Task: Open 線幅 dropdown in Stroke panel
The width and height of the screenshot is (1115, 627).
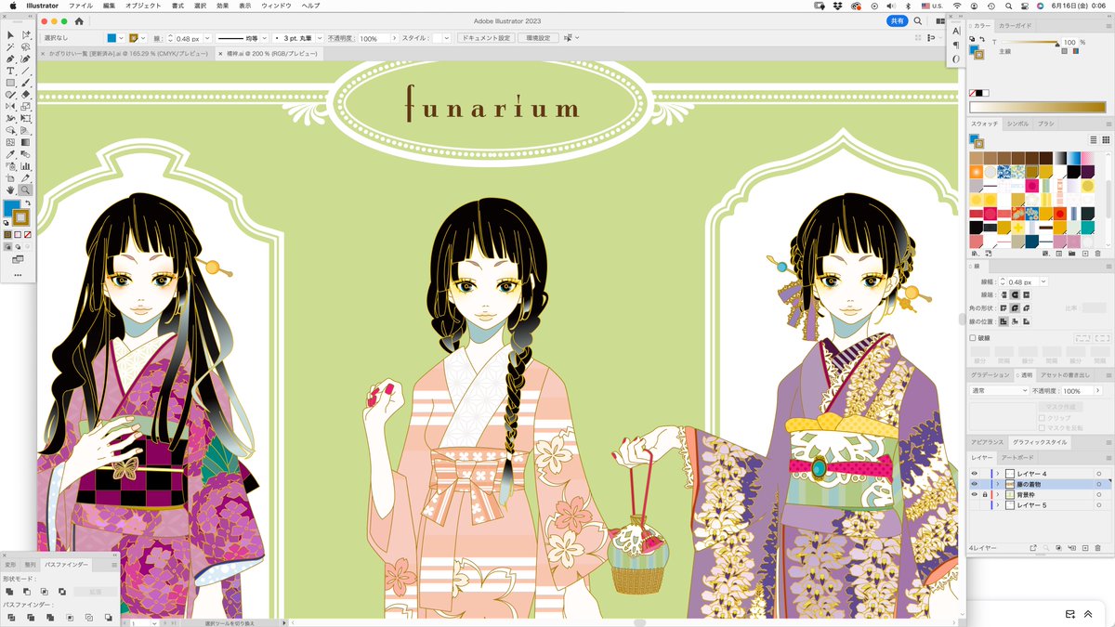Action: click(x=1043, y=281)
